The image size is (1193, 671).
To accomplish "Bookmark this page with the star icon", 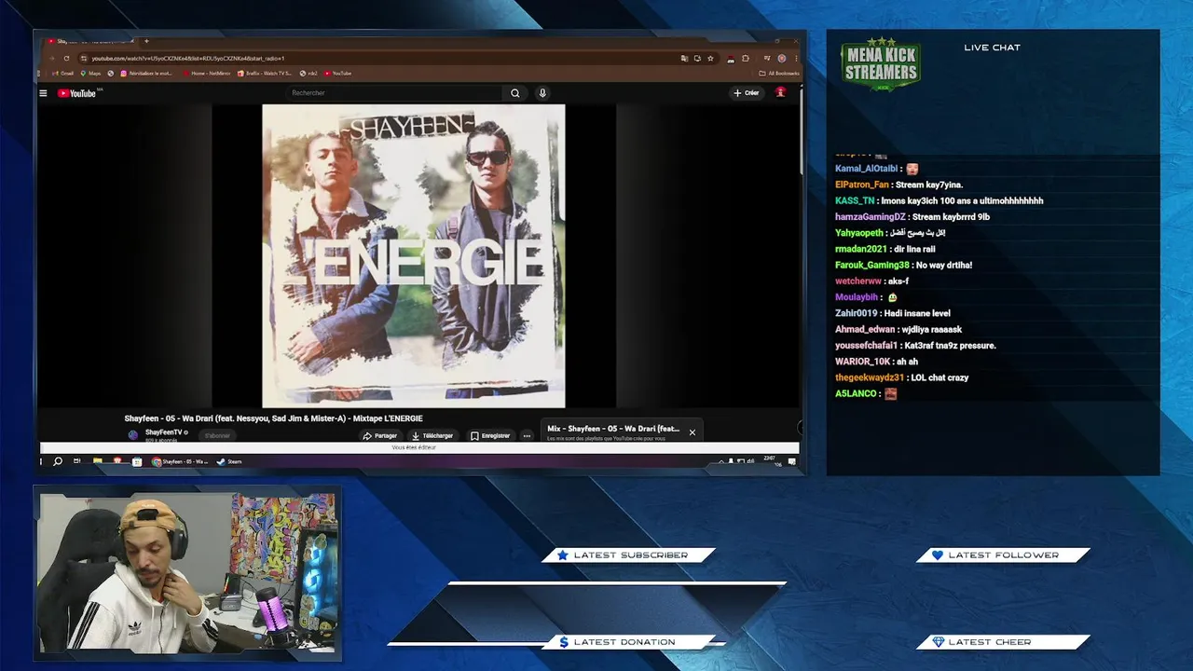I will (x=710, y=58).
